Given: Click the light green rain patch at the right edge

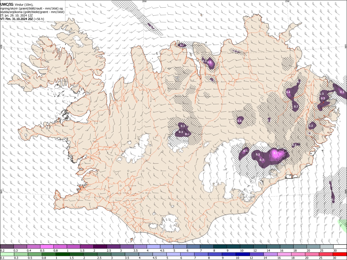Looking at the screenshot, I should click(343, 225).
